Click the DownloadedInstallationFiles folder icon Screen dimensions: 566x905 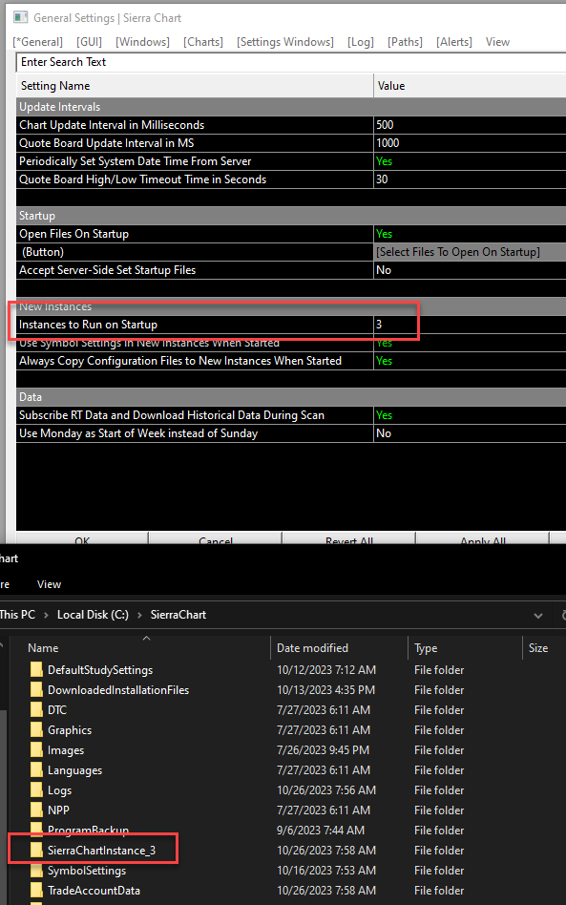(36, 689)
